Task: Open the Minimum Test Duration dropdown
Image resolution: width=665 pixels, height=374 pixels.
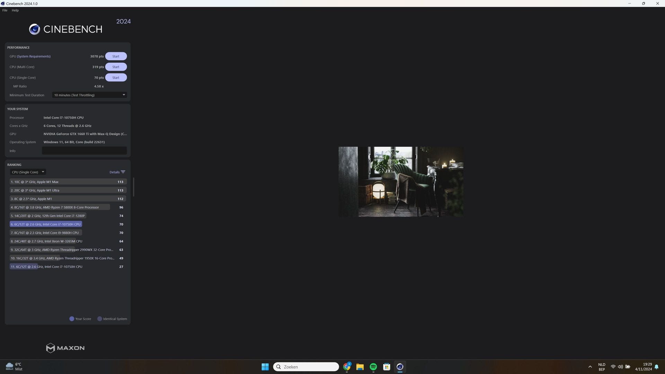Action: (89, 95)
